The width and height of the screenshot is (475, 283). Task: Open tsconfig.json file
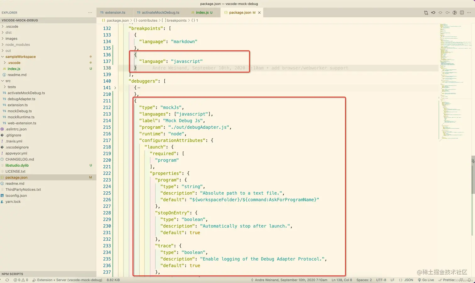tap(48, 195)
